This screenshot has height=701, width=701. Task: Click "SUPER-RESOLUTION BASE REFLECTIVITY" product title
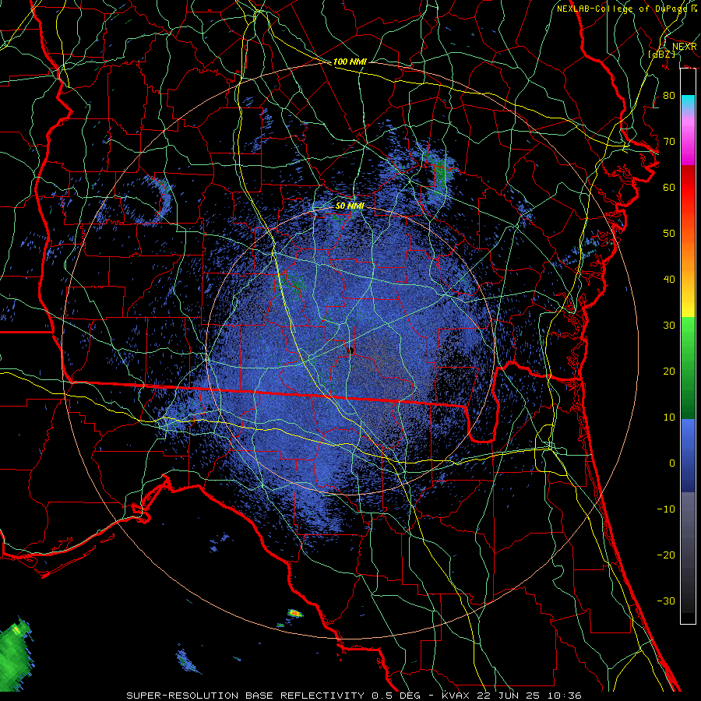point(245,696)
